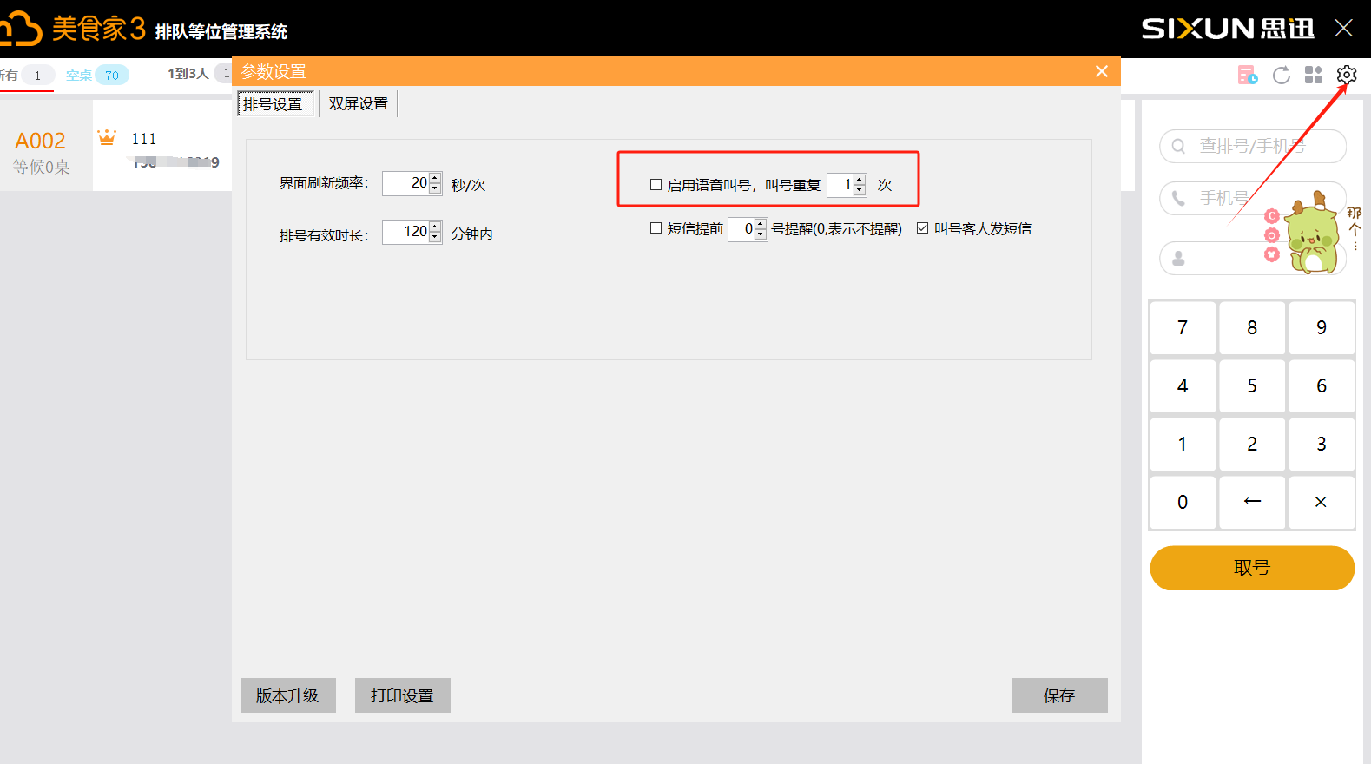Tick the 短信提前 checkbox
Image resolution: width=1371 pixels, height=764 pixels.
pos(656,228)
